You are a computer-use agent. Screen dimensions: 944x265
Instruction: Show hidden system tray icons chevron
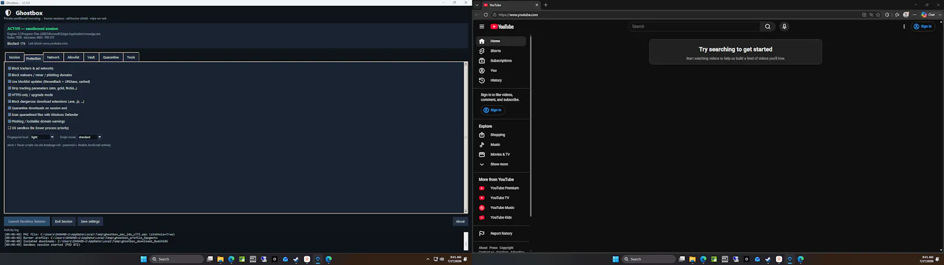428,259
